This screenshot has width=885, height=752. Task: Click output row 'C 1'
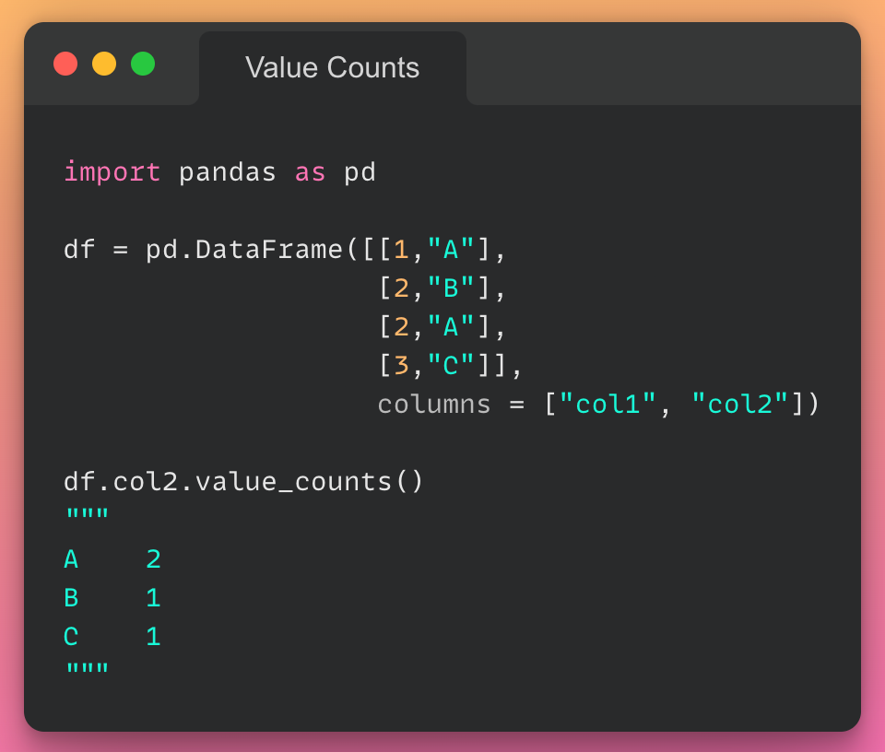click(112, 637)
